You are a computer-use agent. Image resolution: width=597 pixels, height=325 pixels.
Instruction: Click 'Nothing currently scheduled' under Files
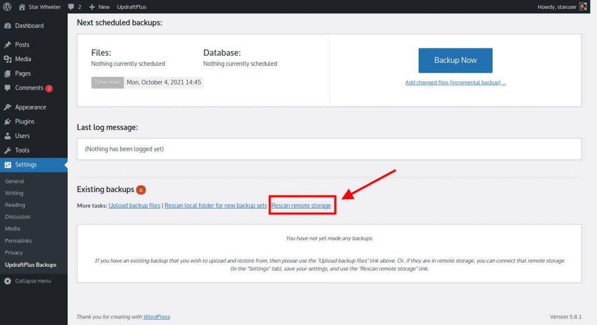[128, 63]
